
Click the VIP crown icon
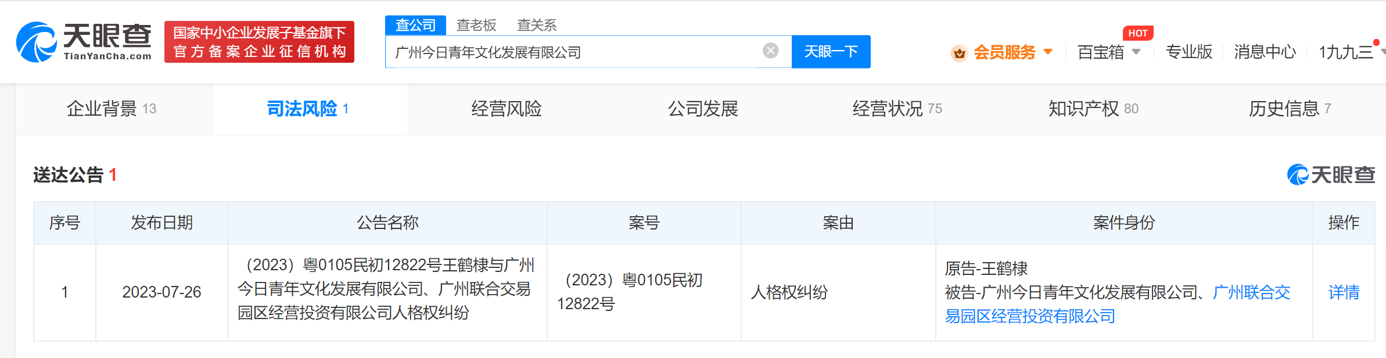click(959, 53)
